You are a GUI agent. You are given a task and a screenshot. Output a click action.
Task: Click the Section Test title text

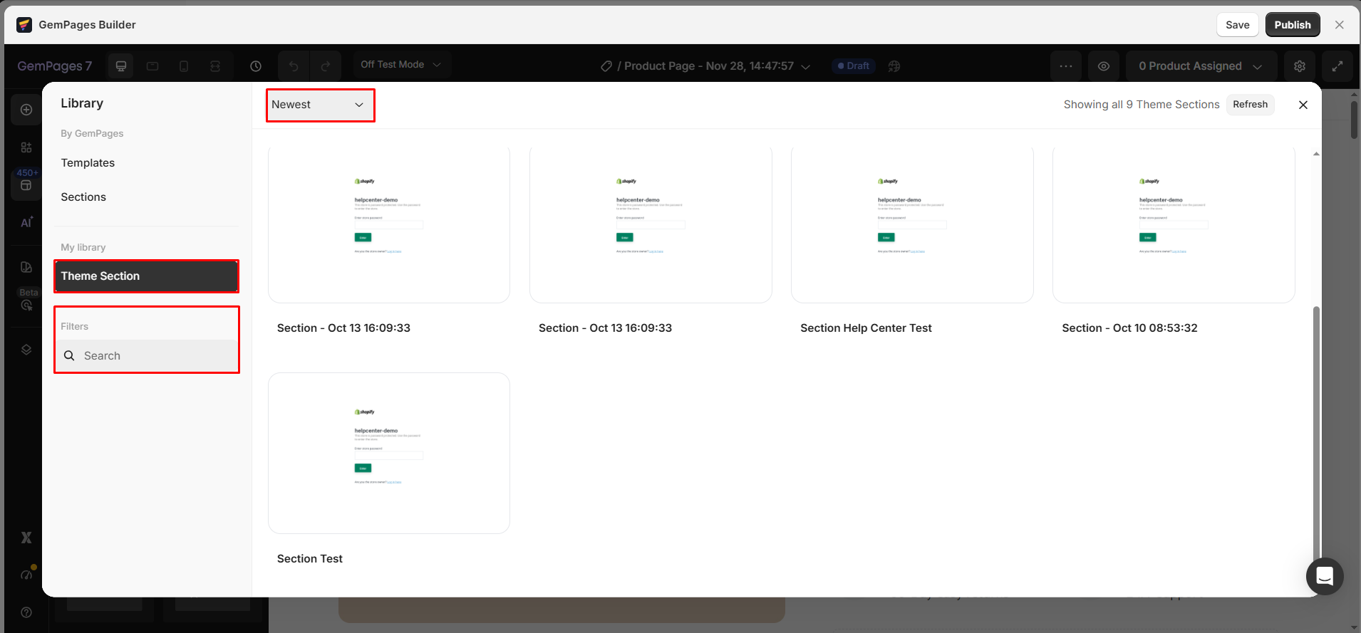click(x=310, y=559)
